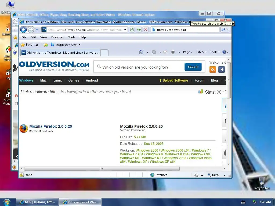The image size is (275, 206).
Task: Open a new blank tab
Action: pos(104,53)
